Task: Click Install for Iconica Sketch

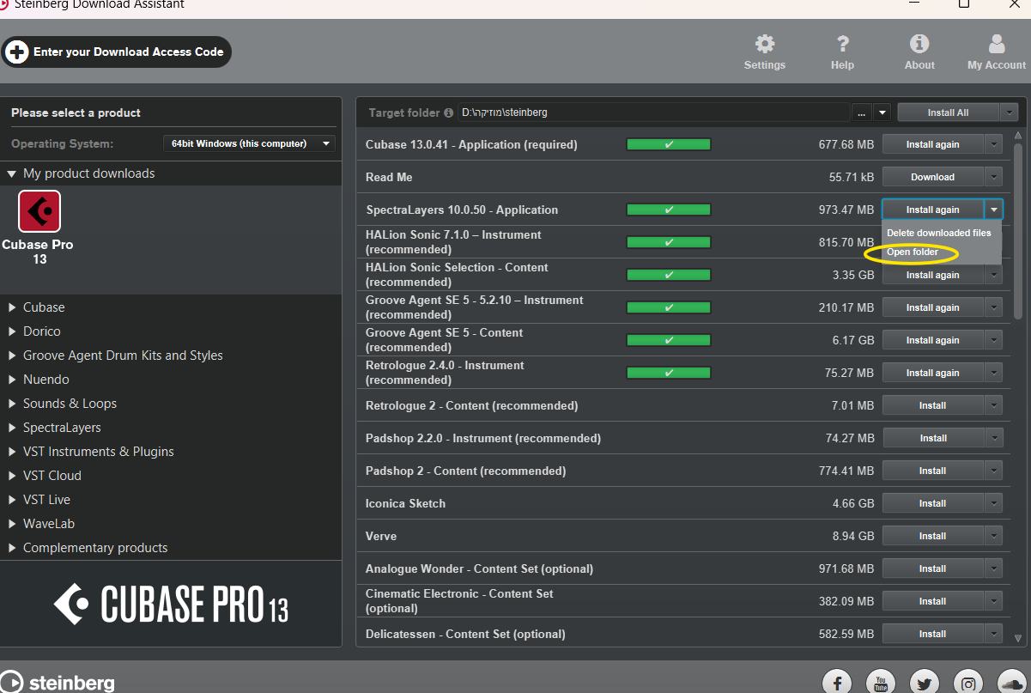Action: pyautogui.click(x=932, y=503)
